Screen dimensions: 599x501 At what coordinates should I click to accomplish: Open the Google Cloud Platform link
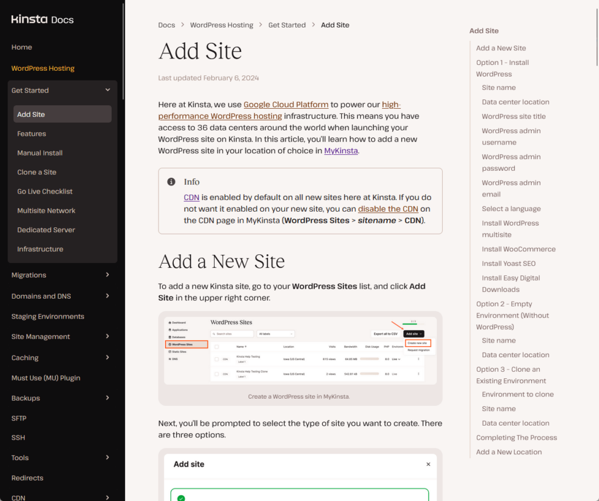pos(286,105)
